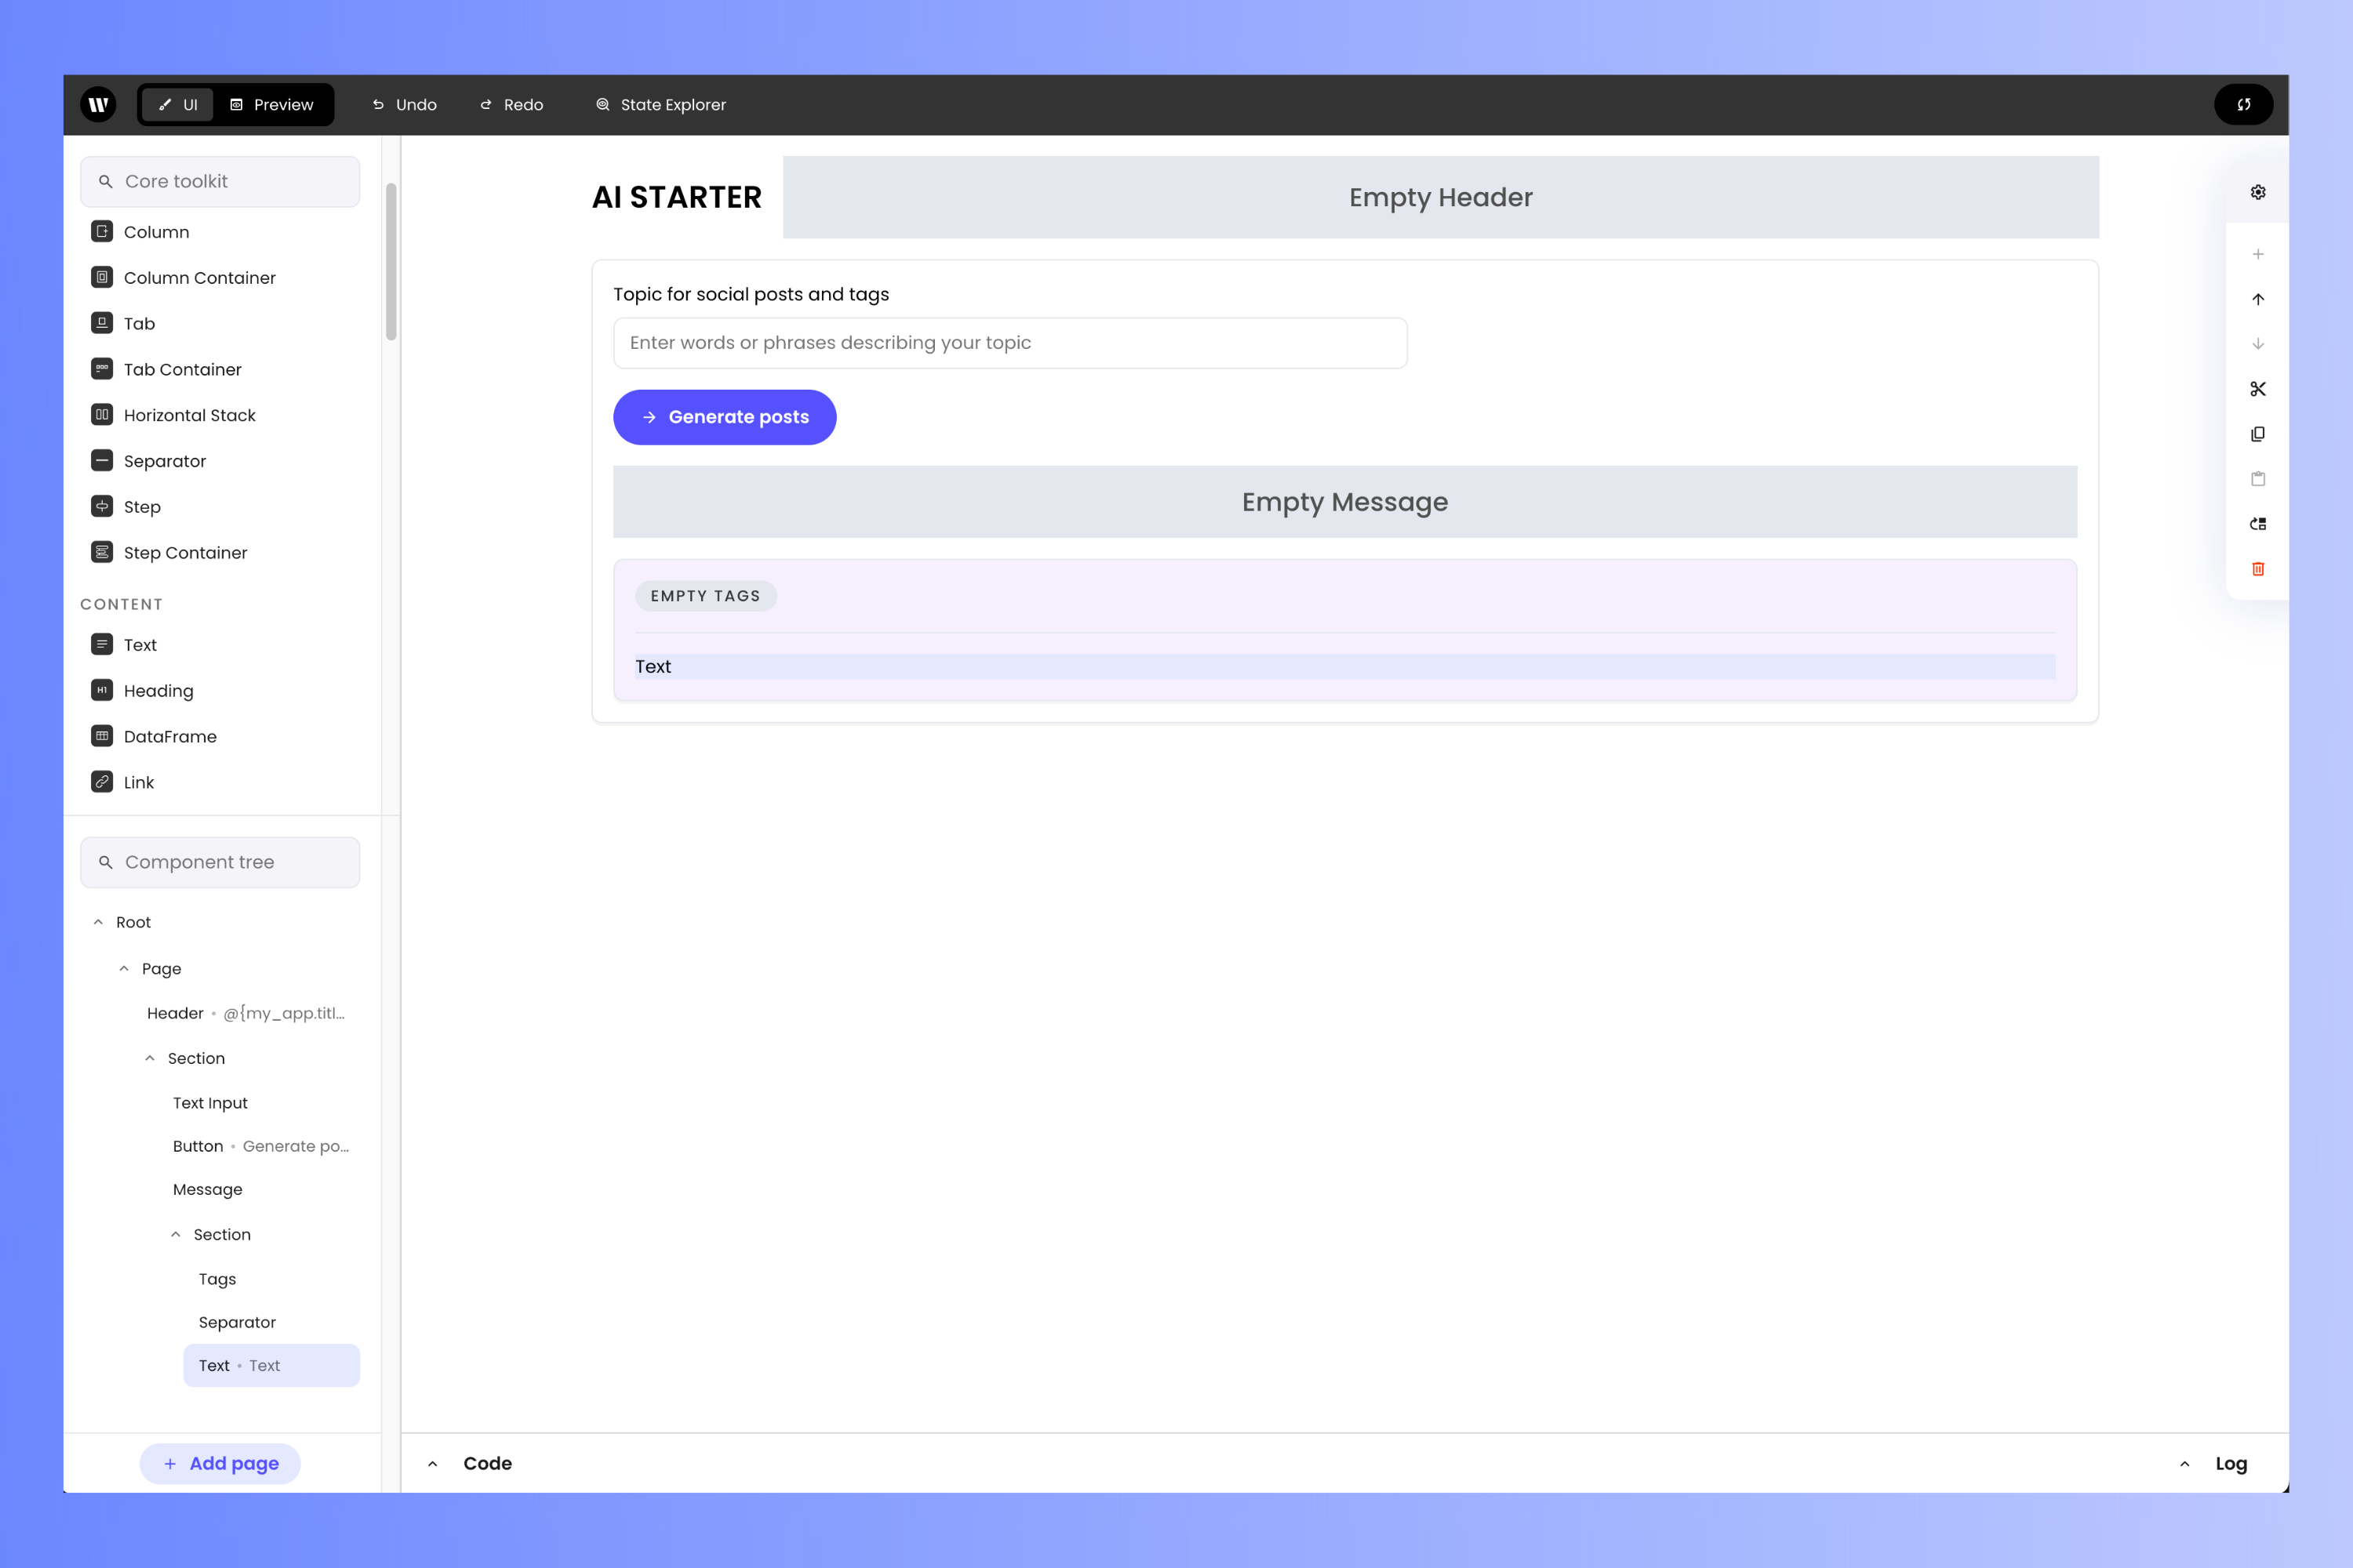Collapse the Root tree node

click(x=98, y=922)
